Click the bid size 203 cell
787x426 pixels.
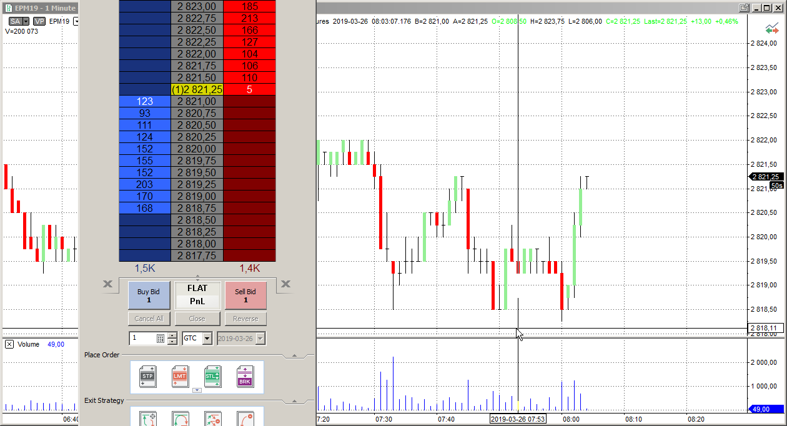click(145, 184)
